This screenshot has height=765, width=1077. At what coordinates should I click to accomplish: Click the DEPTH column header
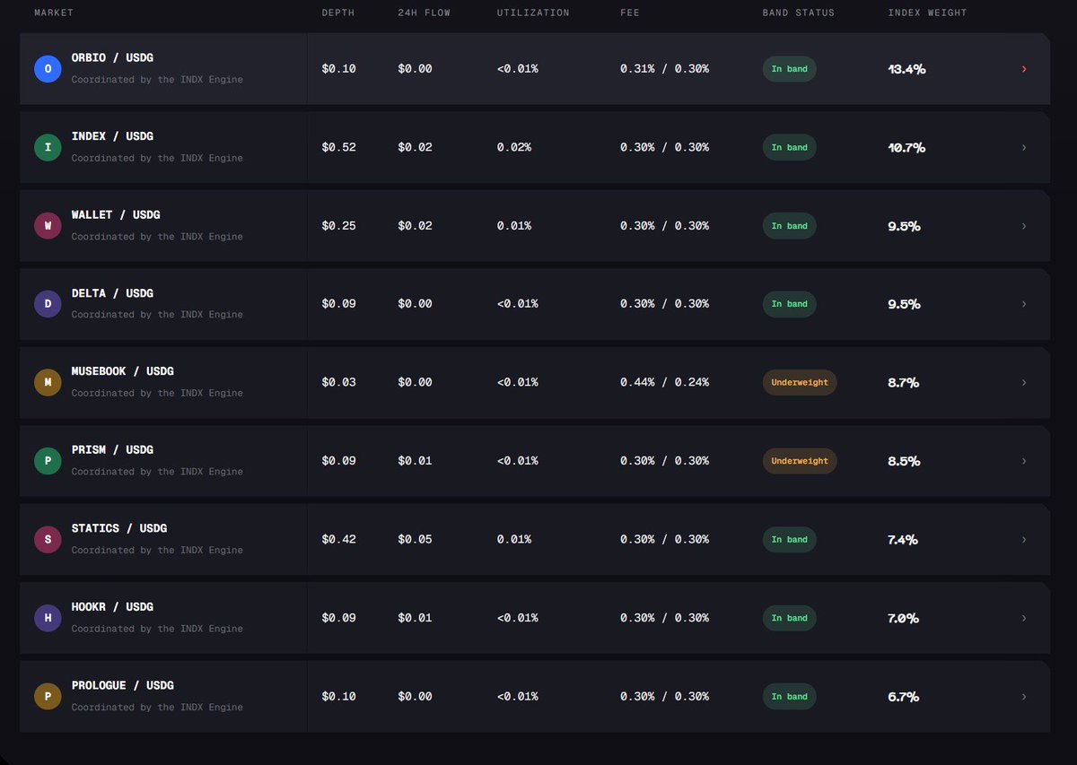[338, 13]
